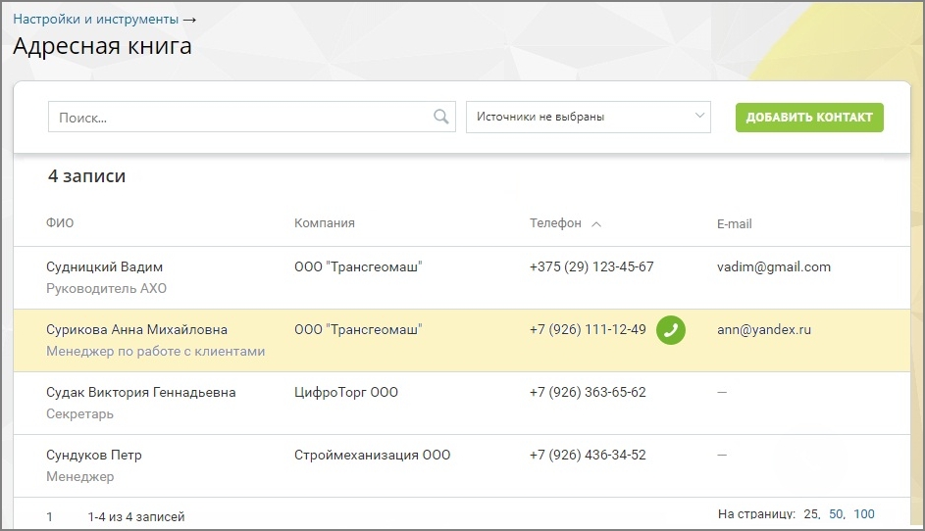925x531 pixels.
Task: Call Сурикова via green phone icon
Action: pyautogui.click(x=671, y=330)
